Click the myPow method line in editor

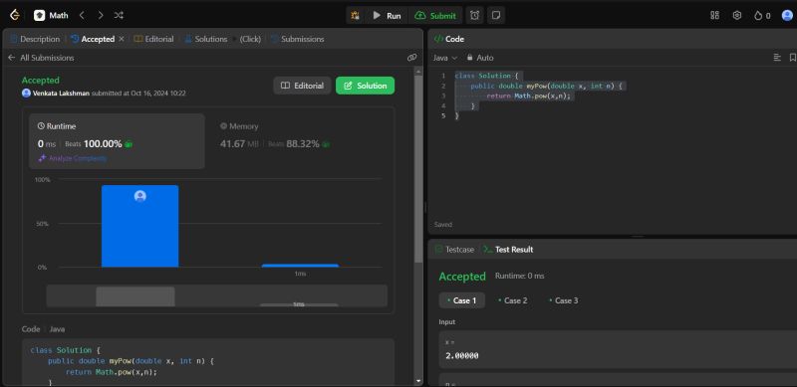(x=546, y=86)
